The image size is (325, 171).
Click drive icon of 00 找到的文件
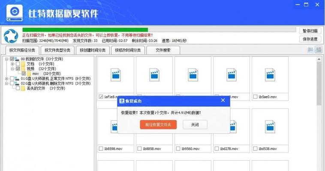(x=17, y=59)
